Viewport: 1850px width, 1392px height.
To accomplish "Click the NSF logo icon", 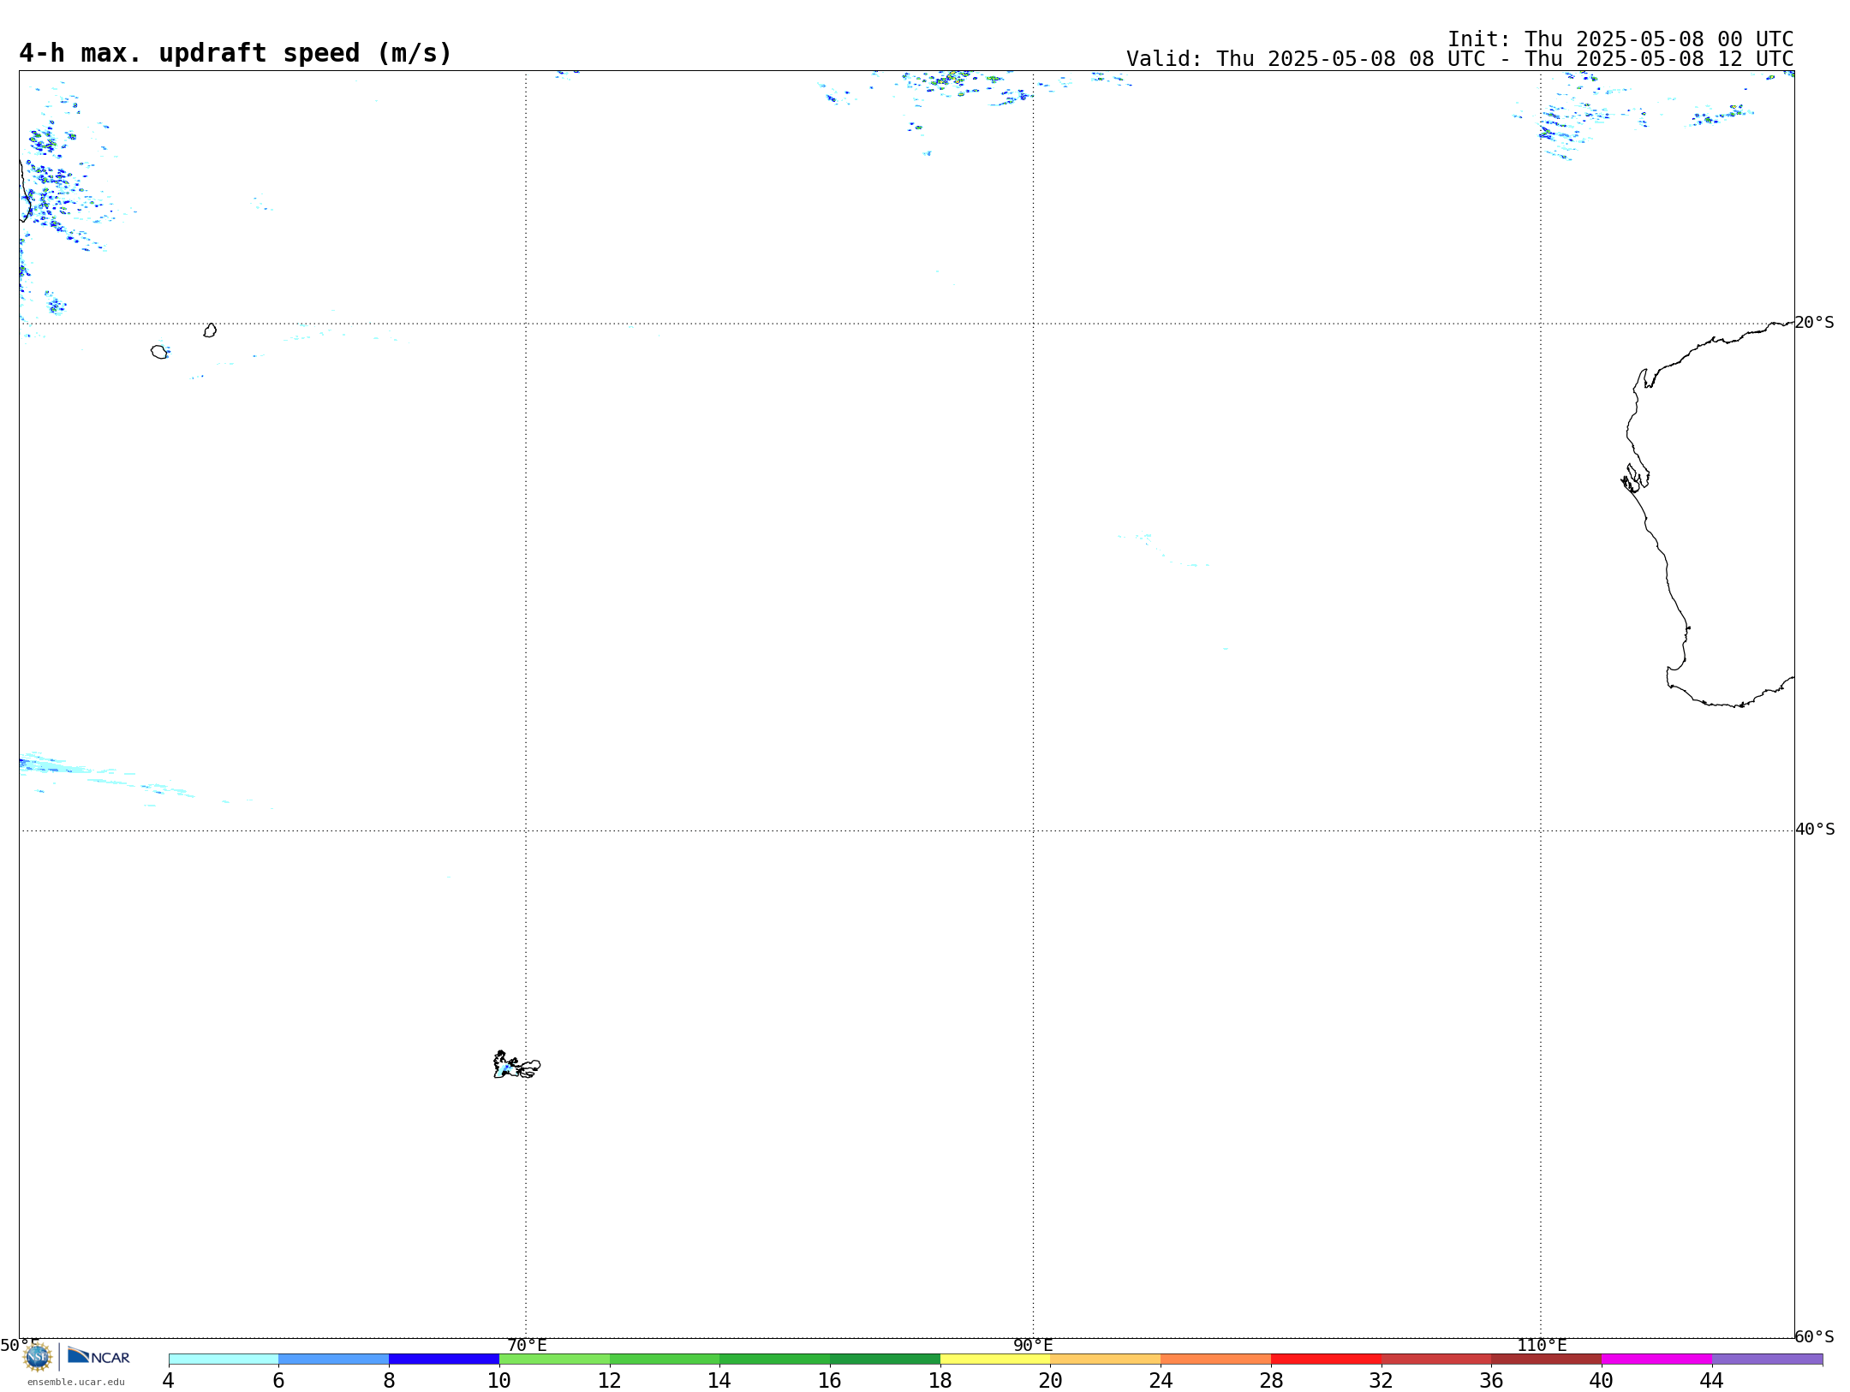I will tap(38, 1357).
